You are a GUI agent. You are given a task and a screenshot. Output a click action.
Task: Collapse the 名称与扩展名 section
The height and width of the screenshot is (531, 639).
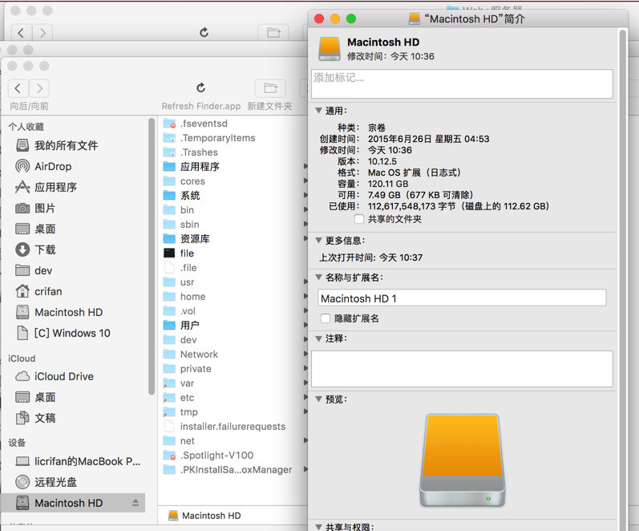tap(318, 277)
